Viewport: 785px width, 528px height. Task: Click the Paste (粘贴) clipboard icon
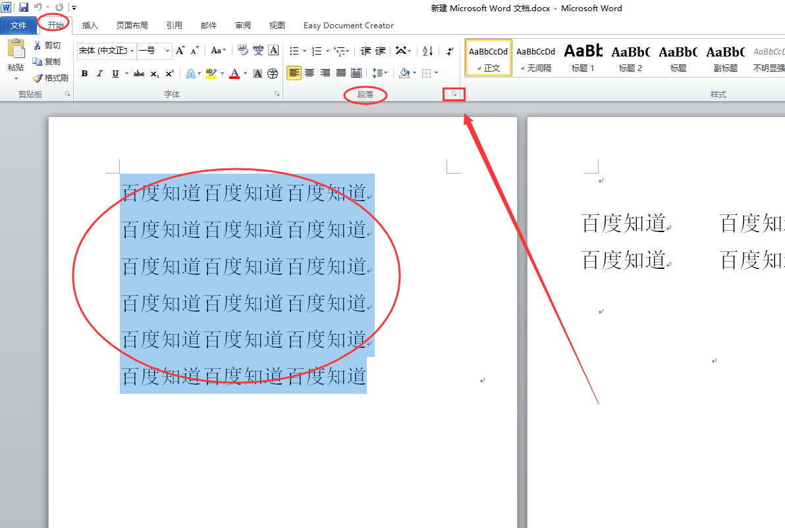tap(16, 49)
